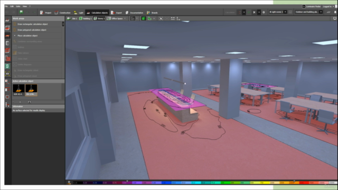Open the Edit menu
Viewport: 338px width, 190px height.
[12, 6]
